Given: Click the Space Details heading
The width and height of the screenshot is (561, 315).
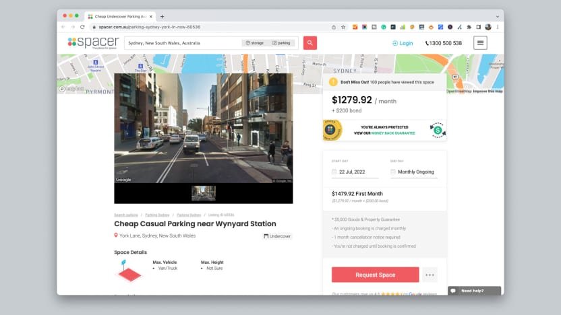Looking at the screenshot, I should coord(131,252).
